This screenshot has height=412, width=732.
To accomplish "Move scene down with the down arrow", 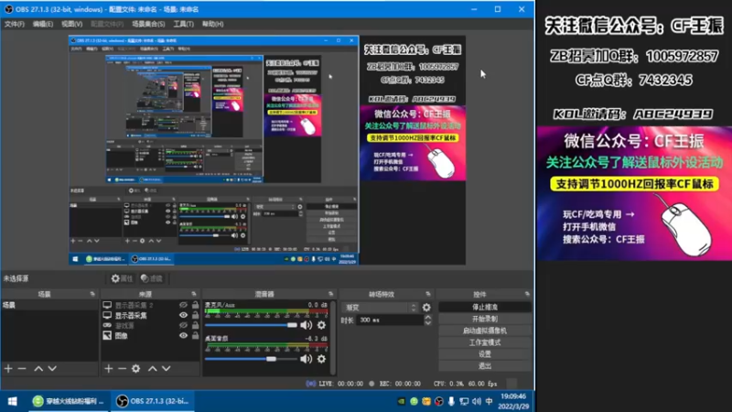I will coord(52,369).
